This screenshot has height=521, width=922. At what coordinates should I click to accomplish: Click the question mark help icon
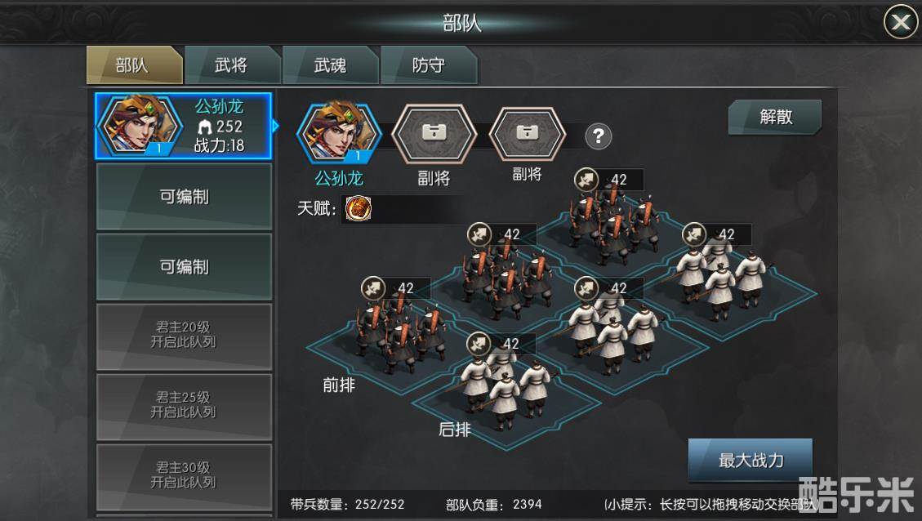(599, 136)
